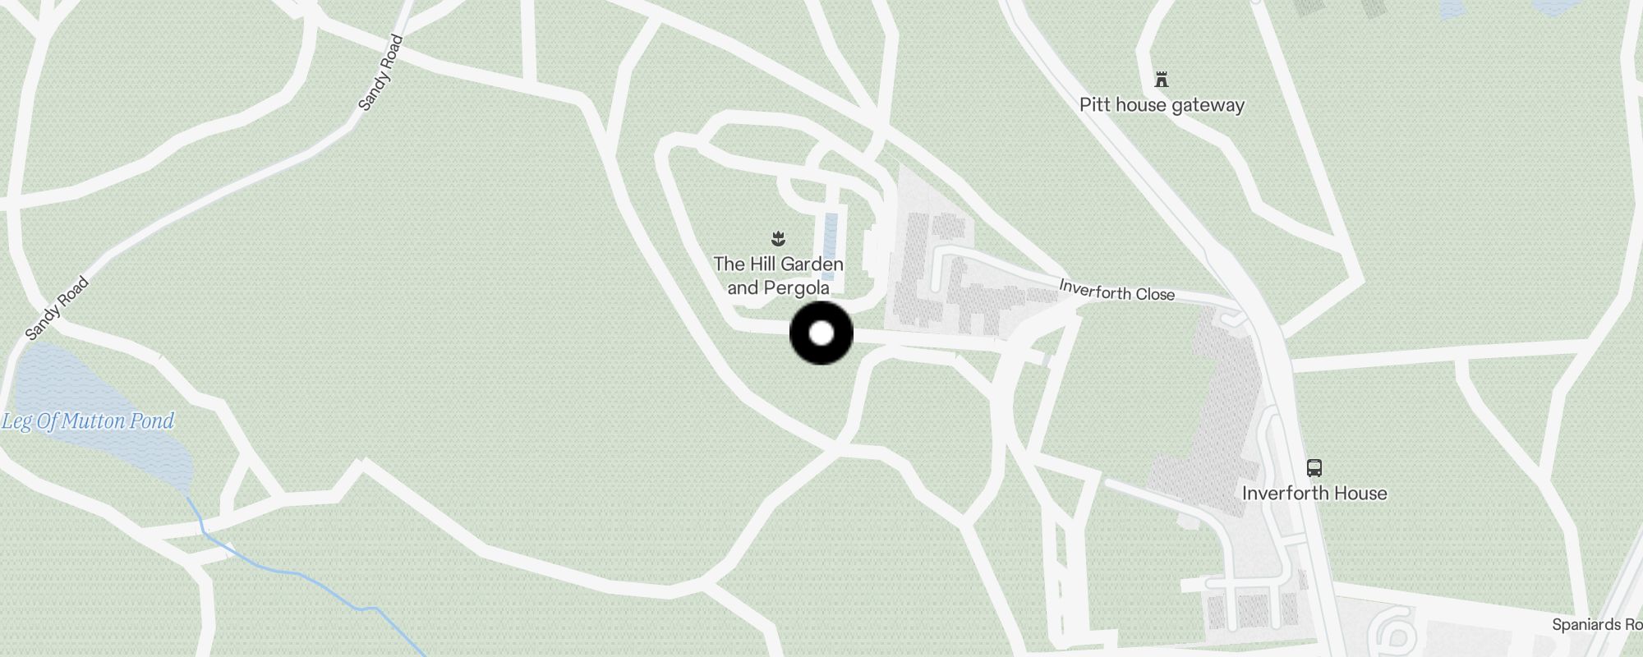Open The Hill Garden and Pergola label
1643x657 pixels.
click(x=779, y=276)
